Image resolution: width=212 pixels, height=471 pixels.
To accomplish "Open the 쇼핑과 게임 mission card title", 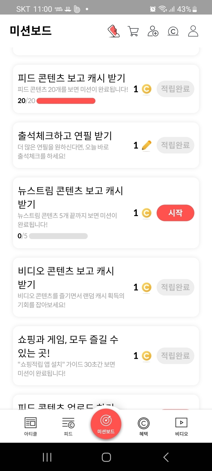I will coord(68,346).
